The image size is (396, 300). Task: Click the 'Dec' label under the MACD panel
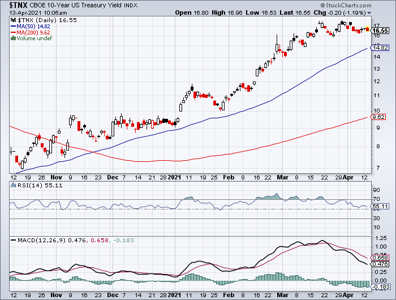click(113, 295)
